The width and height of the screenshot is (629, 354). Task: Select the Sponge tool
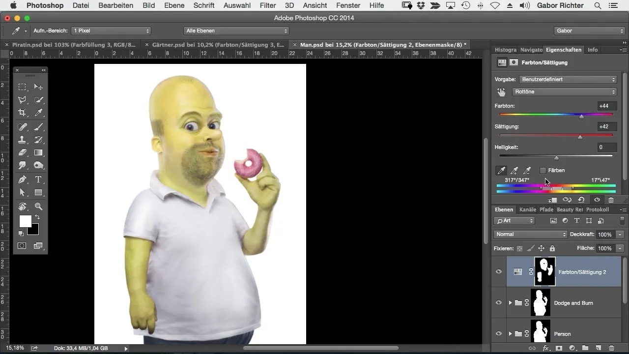point(38,166)
